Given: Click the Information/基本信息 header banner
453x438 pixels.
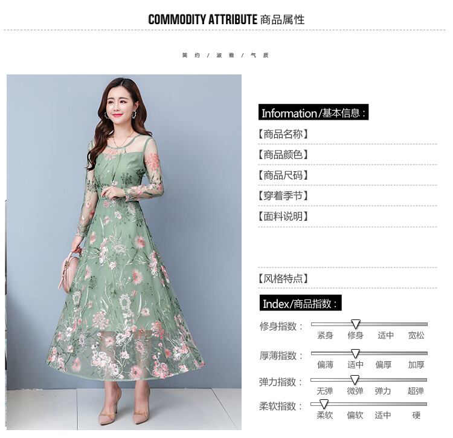Looking at the screenshot, I should [x=313, y=113].
